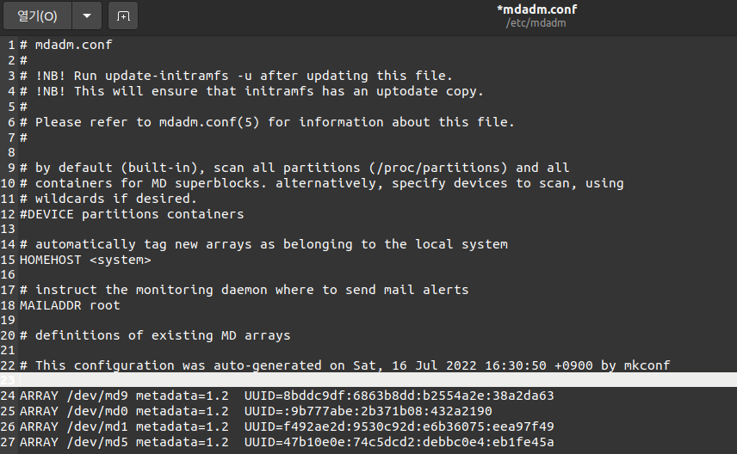
Task: Place cursor on the MAILADDR root line
Action: pyautogui.click(x=70, y=305)
